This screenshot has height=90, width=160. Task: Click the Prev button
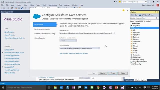[92, 73]
